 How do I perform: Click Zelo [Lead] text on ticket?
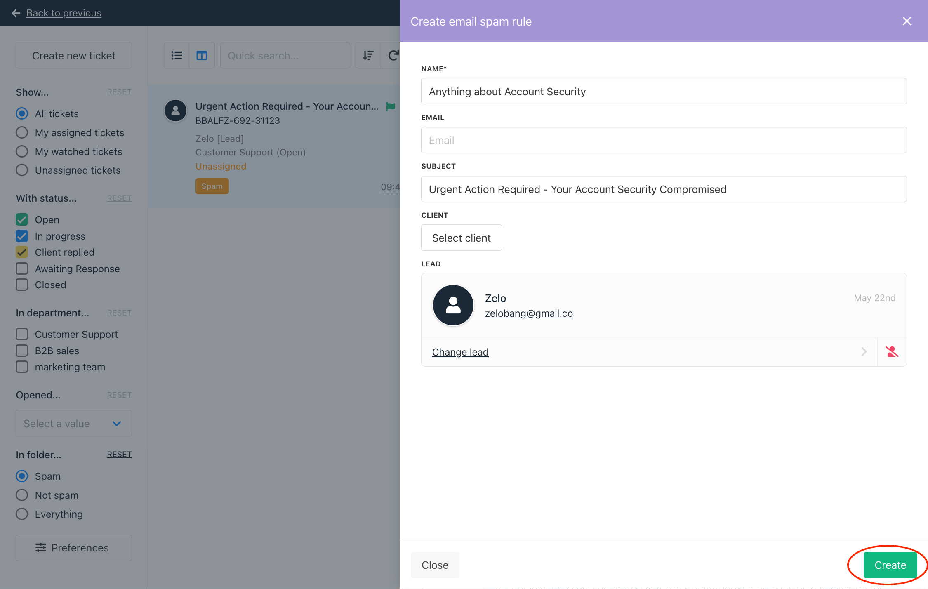coord(219,139)
